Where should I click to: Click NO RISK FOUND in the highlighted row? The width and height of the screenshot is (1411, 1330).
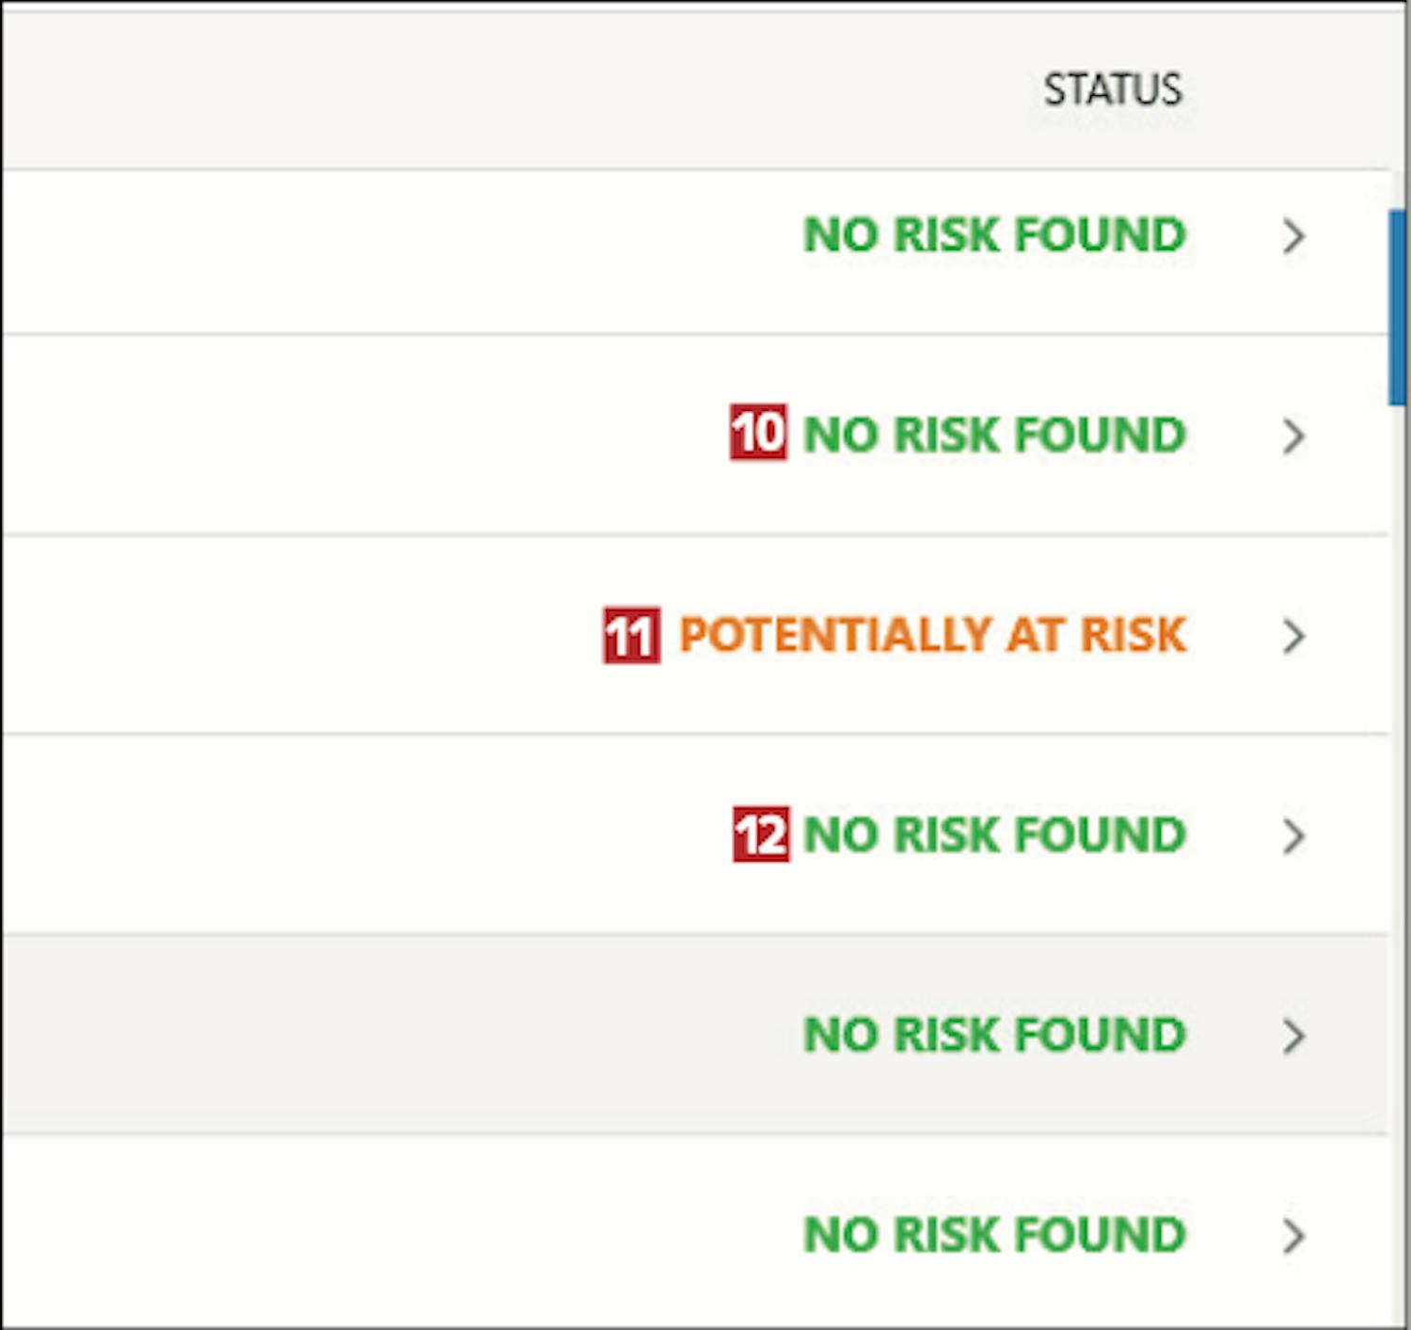click(x=994, y=1035)
